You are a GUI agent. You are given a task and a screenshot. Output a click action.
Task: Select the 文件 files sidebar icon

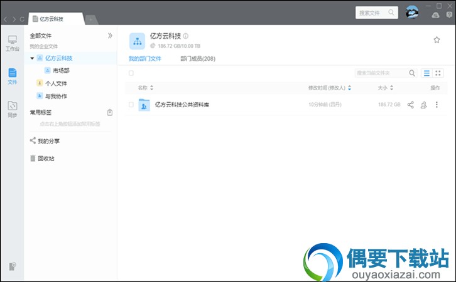click(x=13, y=76)
